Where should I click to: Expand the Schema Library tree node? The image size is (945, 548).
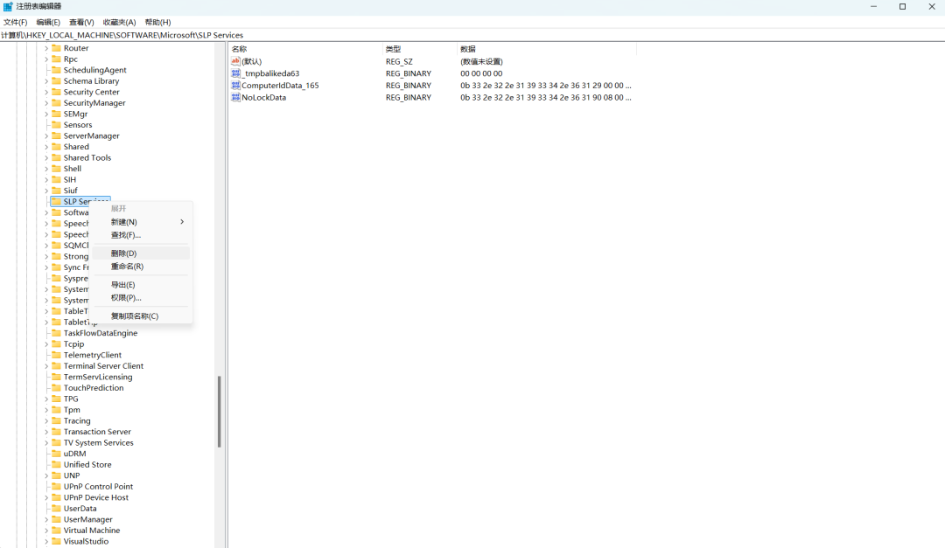pyautogui.click(x=46, y=81)
